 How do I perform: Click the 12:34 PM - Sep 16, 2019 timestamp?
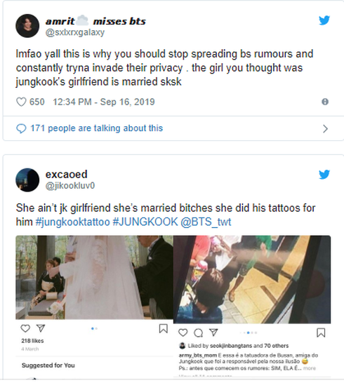point(104,102)
